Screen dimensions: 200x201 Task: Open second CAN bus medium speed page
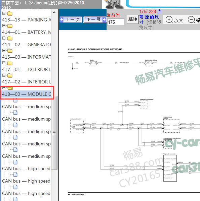coord(26,119)
